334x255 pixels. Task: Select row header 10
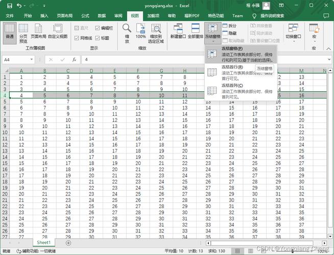[x=5, y=132]
